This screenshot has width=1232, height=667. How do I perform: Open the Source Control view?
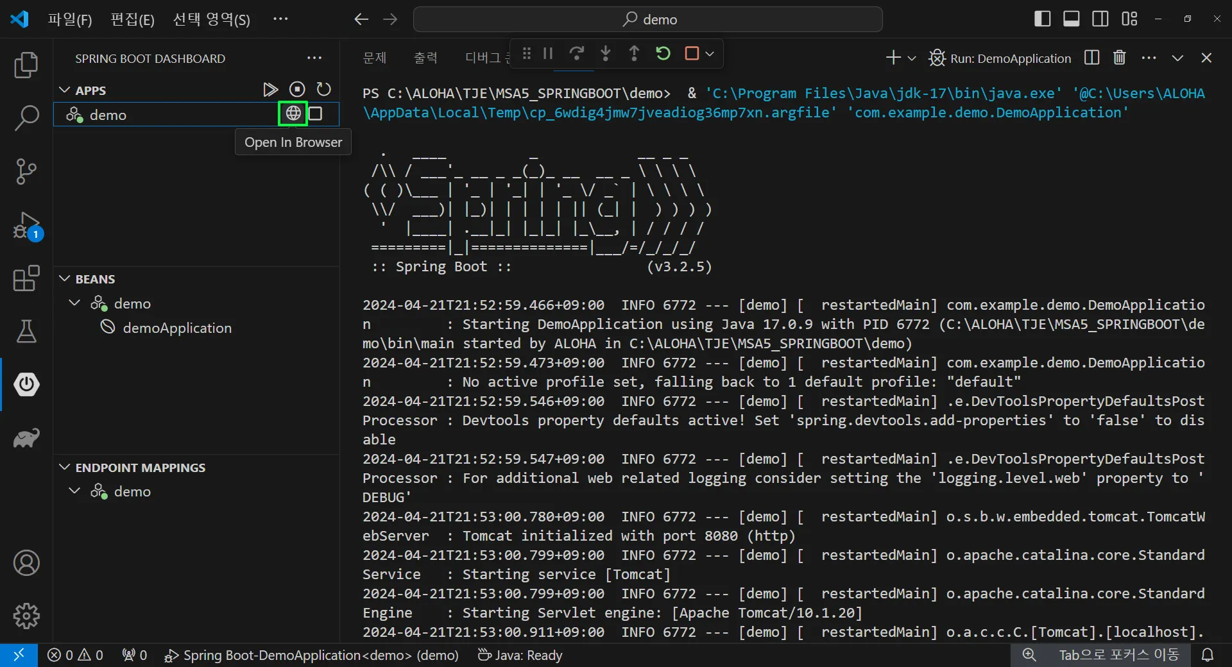[26, 171]
